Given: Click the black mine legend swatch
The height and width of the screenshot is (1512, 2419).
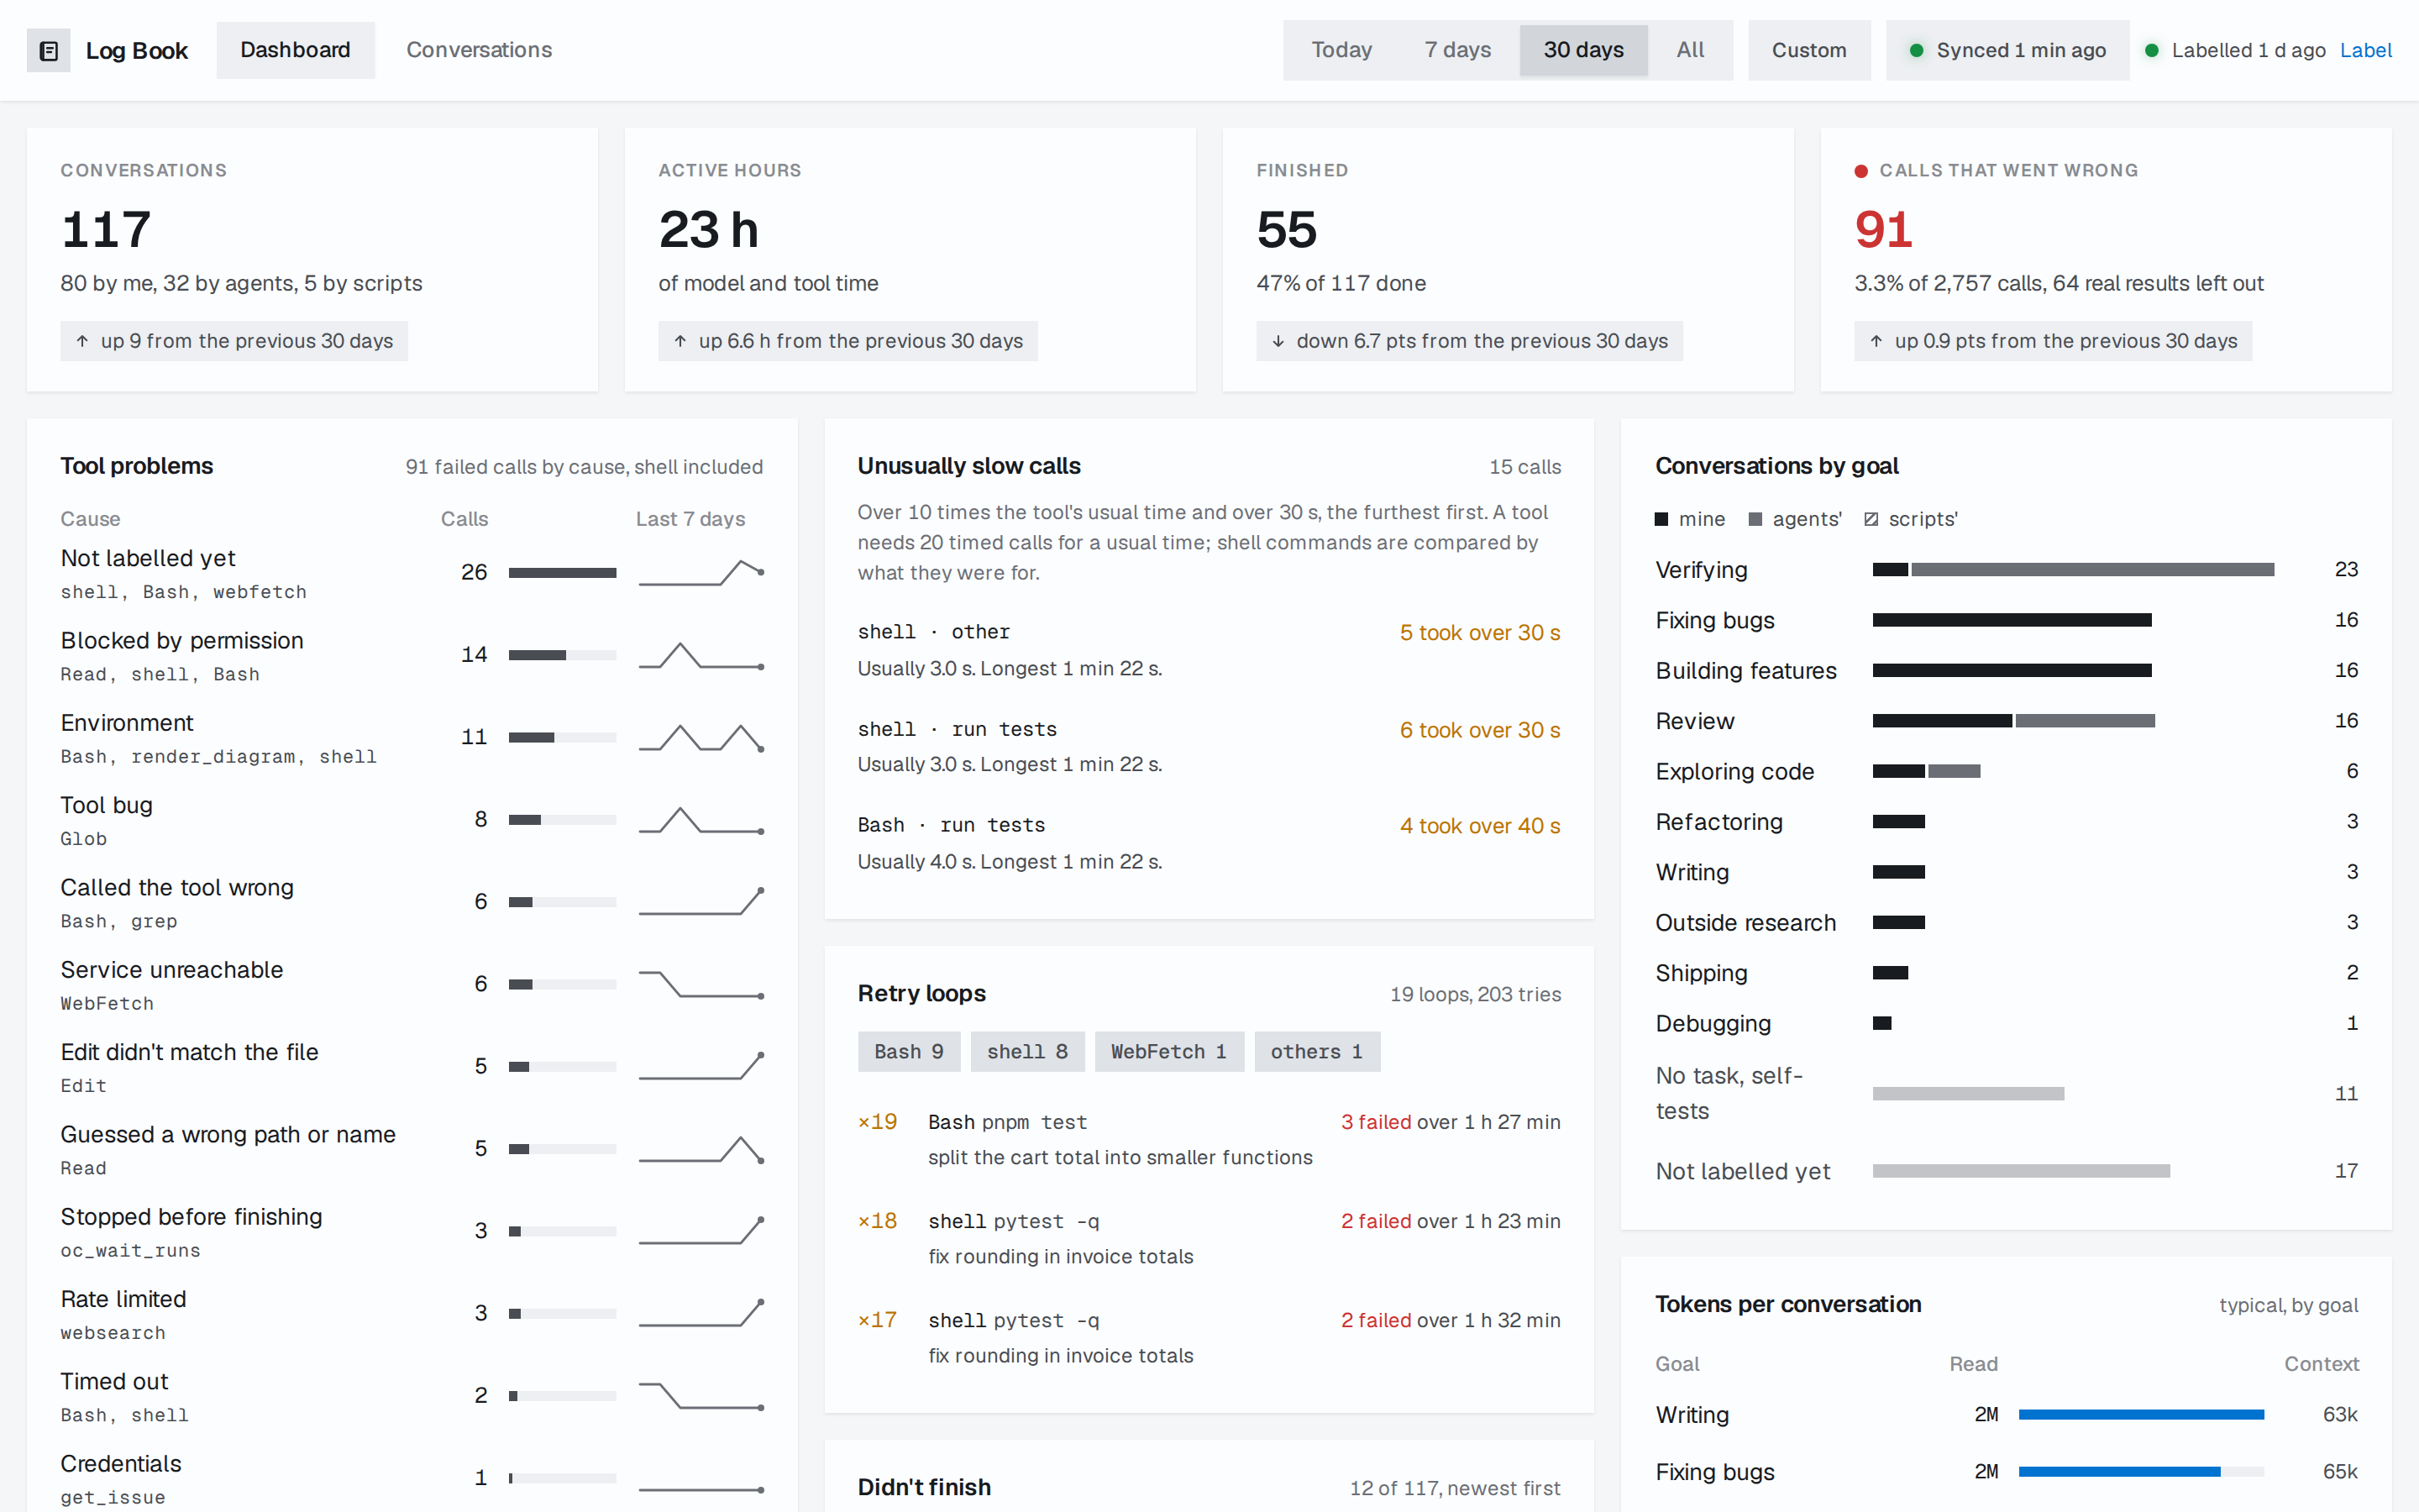Looking at the screenshot, I should pyautogui.click(x=1661, y=519).
